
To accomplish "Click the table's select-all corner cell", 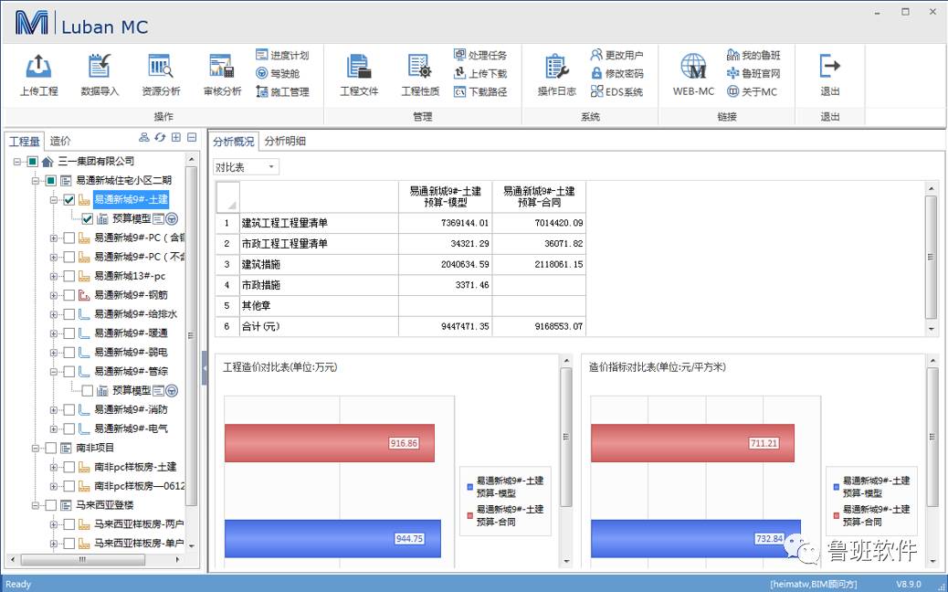I will click(x=227, y=196).
